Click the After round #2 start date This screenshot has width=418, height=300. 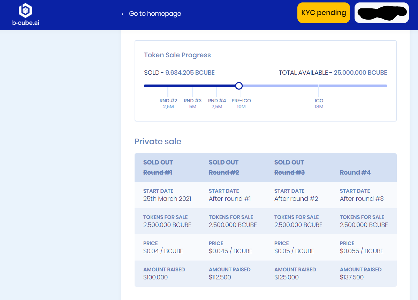296,199
